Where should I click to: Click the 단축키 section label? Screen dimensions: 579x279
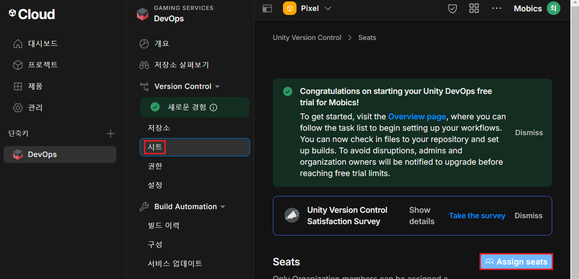coord(18,133)
